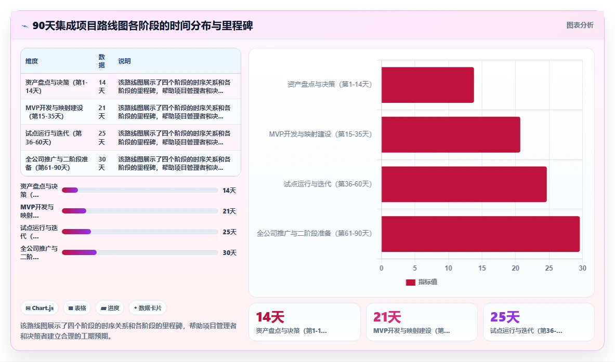Select table cell 全公司推广与二阶段准备（第61-90天）
Screen dimensions: 615x362
[x=57, y=164]
